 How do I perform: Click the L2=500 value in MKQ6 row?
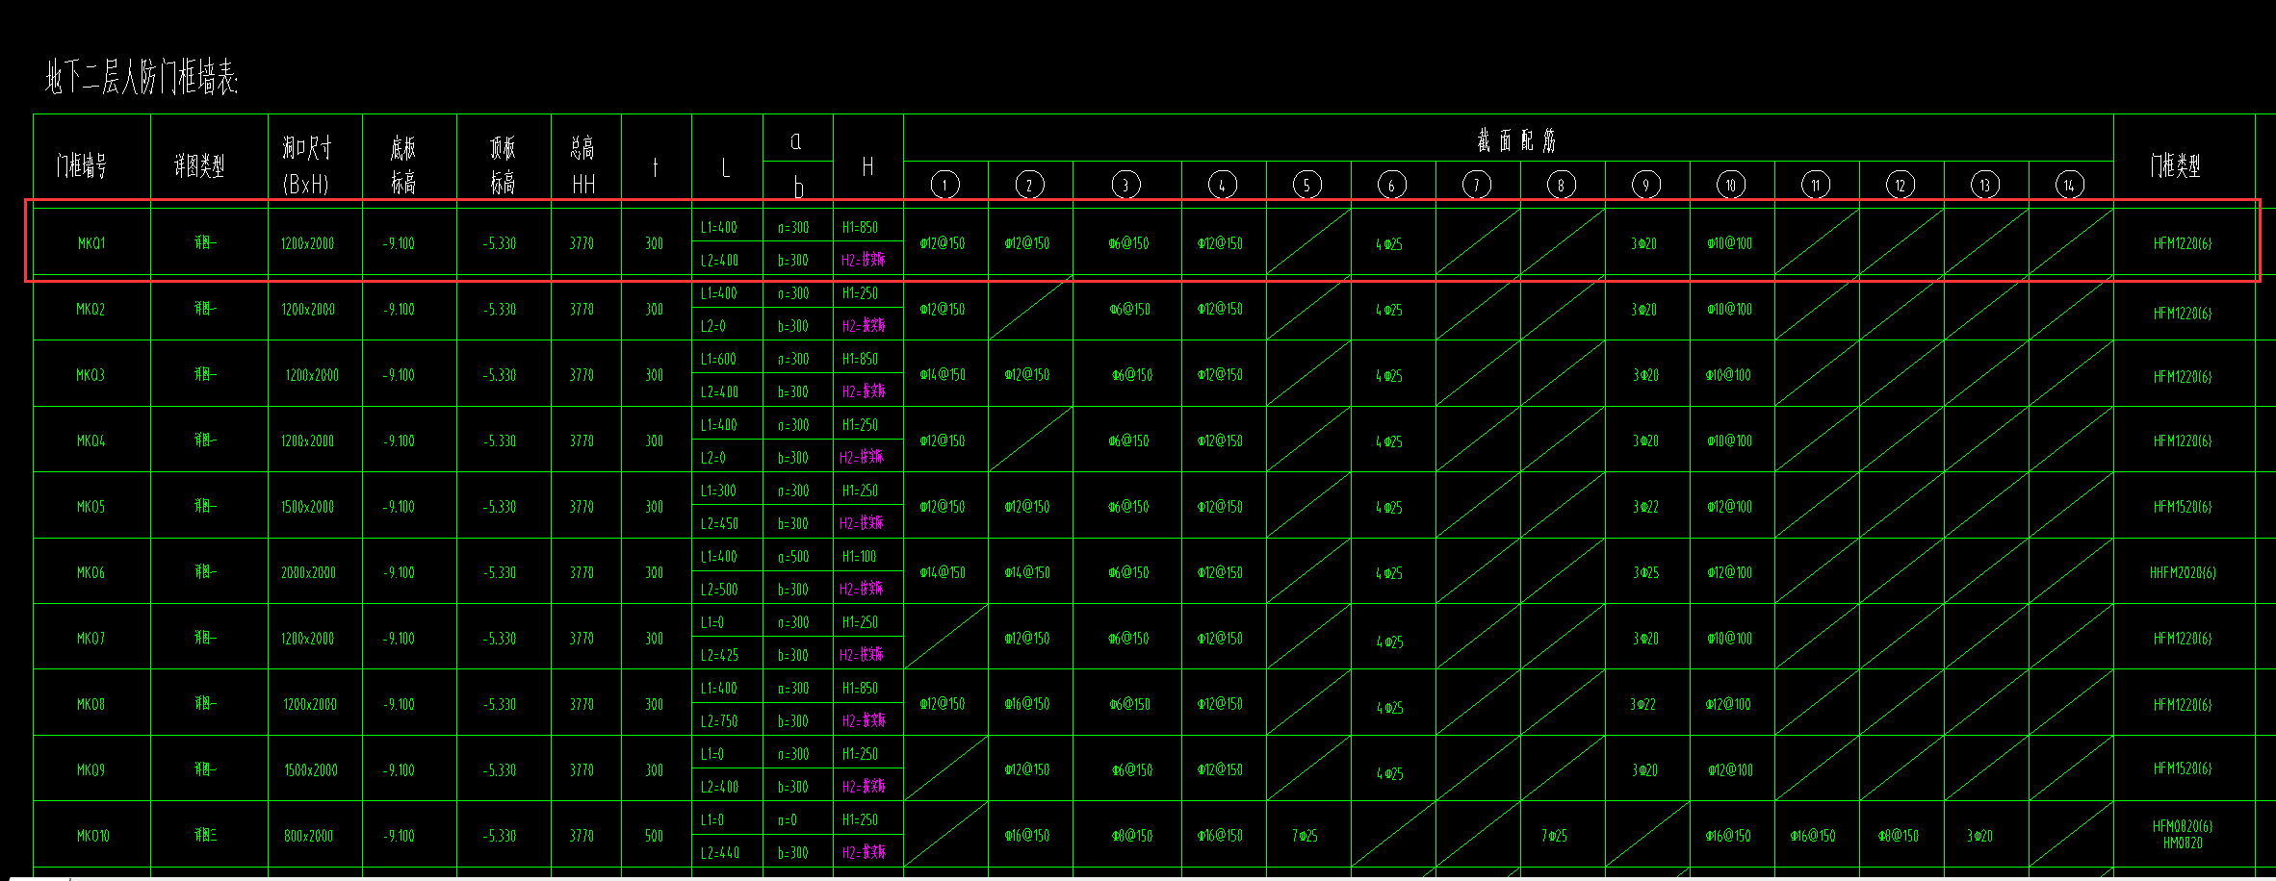pos(719,590)
